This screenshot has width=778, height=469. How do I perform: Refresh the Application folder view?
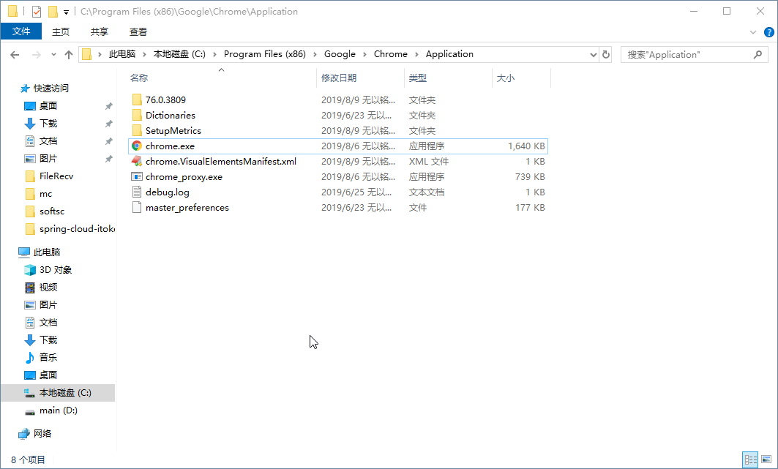[x=606, y=54]
